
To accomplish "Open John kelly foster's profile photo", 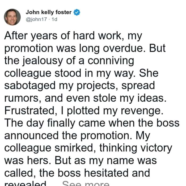I will (12, 17).
